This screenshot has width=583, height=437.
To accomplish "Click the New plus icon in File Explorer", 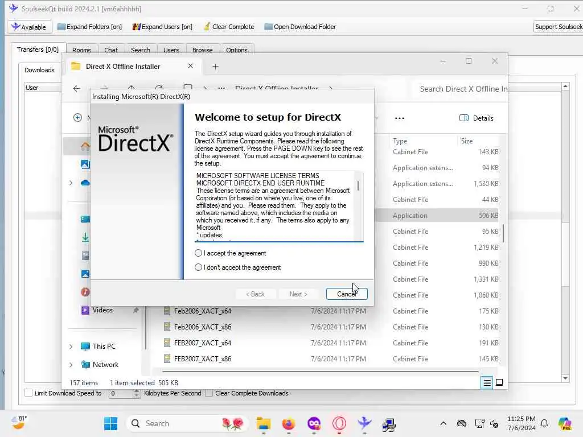I will (77, 118).
